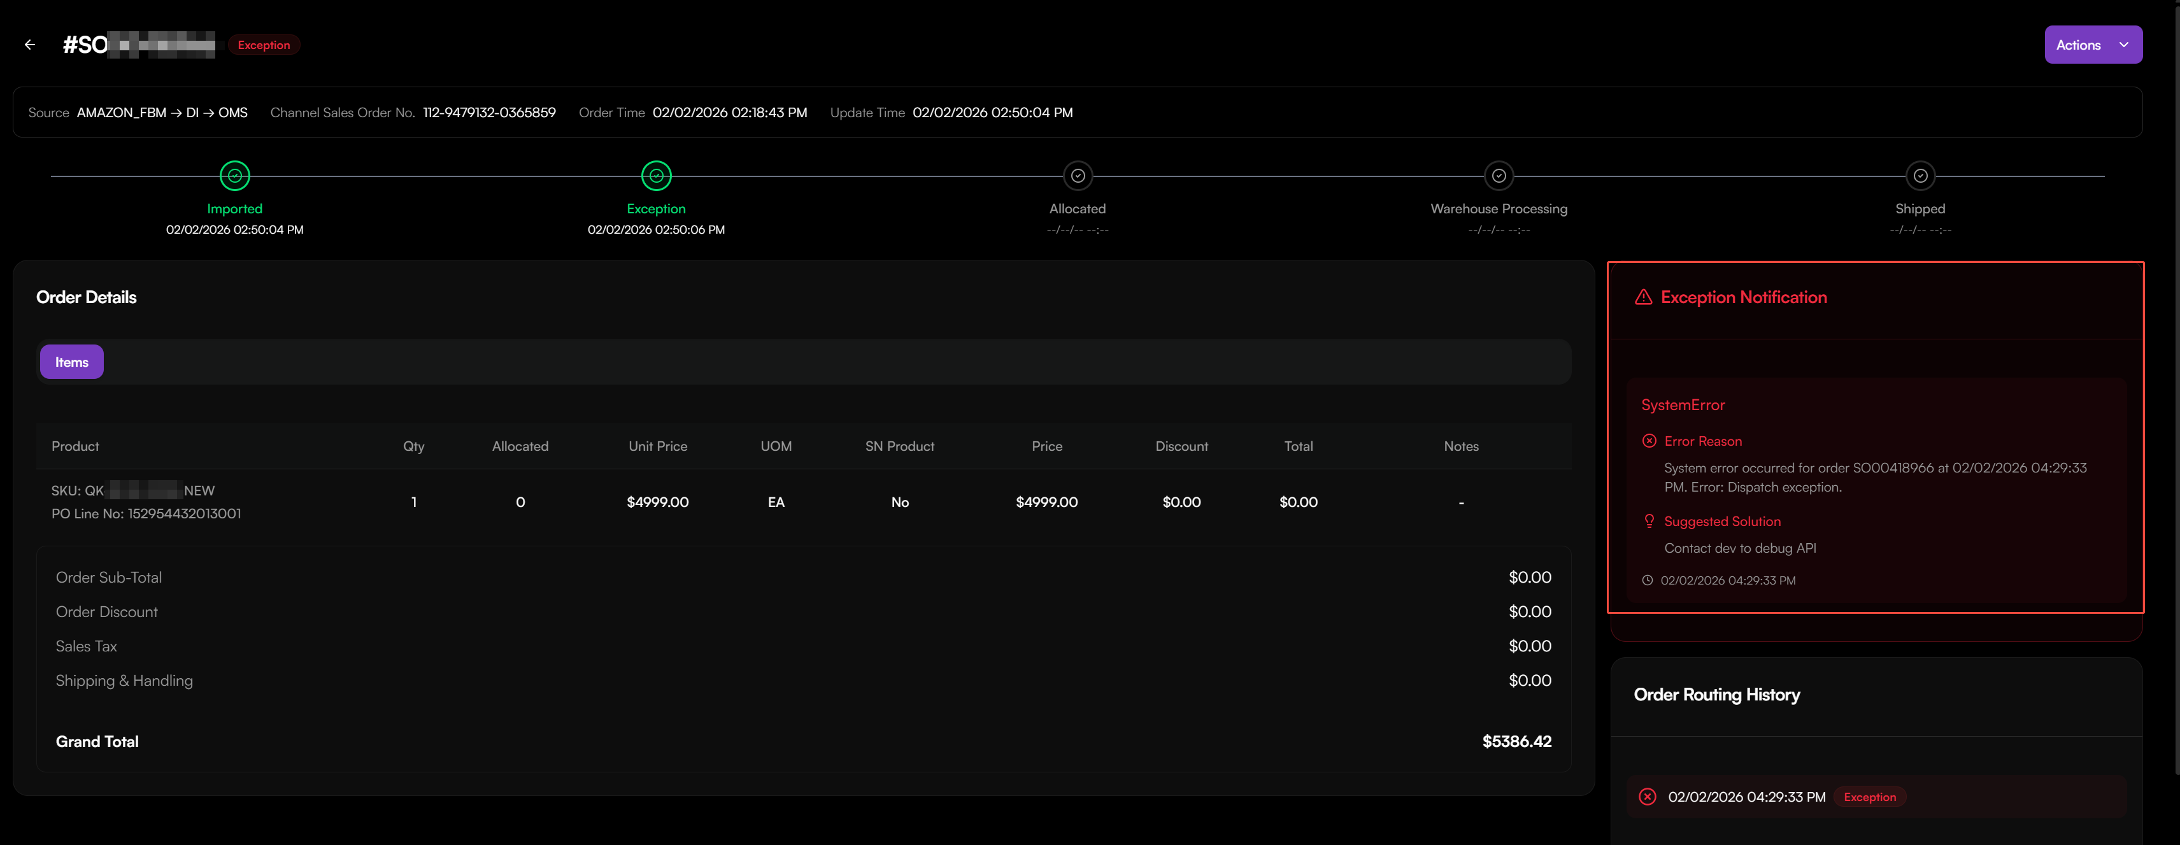This screenshot has width=2180, height=845.
Task: Click the warning triangle in Exception Notification
Action: 1642,297
